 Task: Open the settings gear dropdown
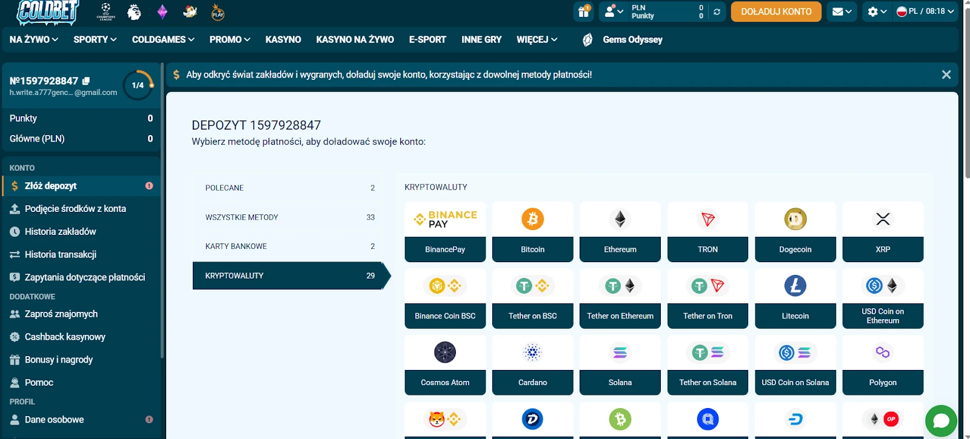click(877, 12)
